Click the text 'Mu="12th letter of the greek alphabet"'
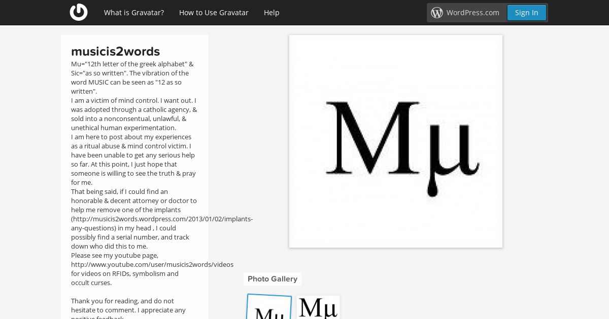609x319 pixels. [129, 64]
